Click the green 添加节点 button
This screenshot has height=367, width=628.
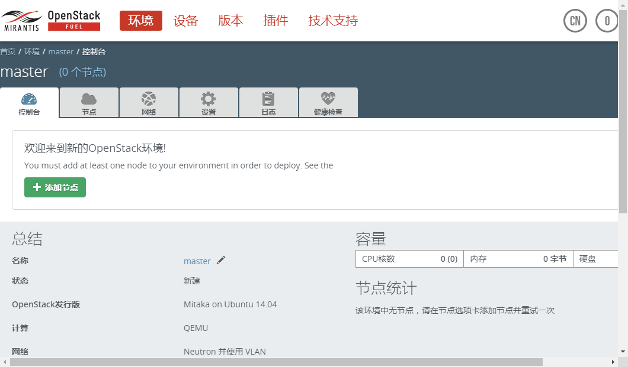pyautogui.click(x=55, y=187)
